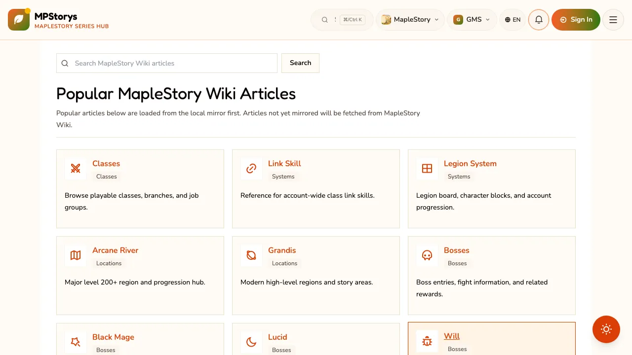Click the planet Grandis icon
Screen dimensions: 632x355
[x=251, y=255]
